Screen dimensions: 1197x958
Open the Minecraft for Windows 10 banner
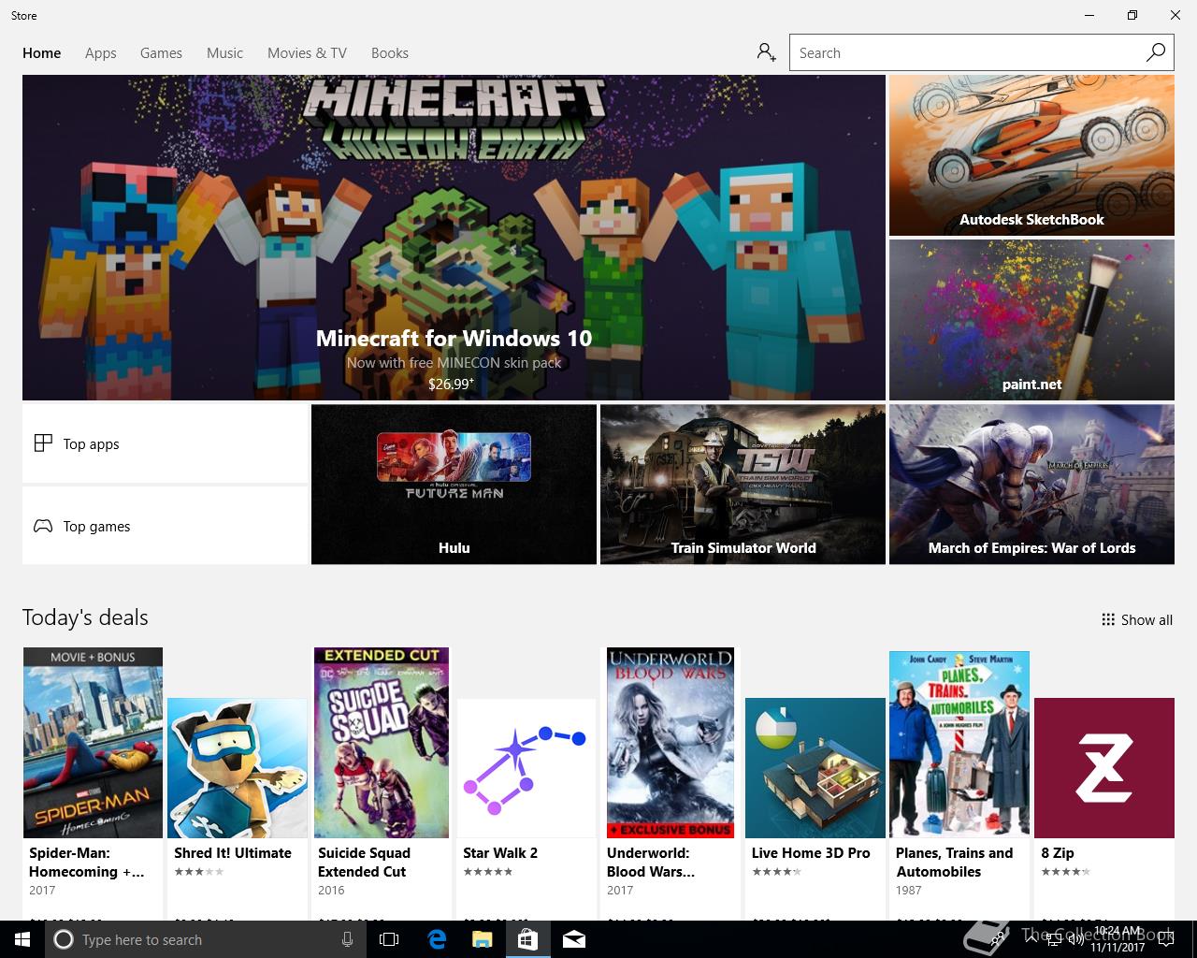click(x=454, y=238)
